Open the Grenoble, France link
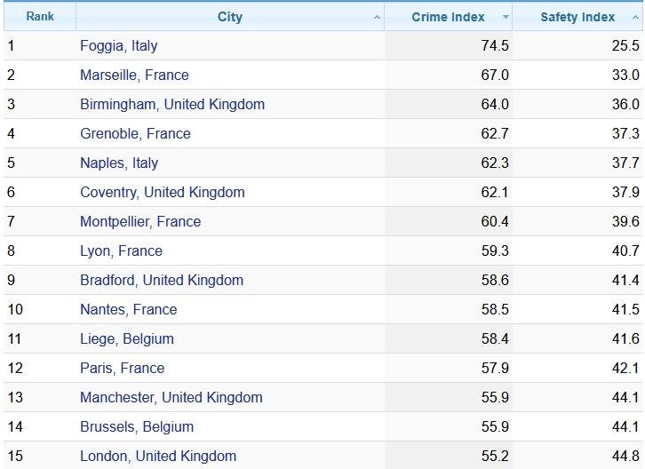 click(x=135, y=134)
